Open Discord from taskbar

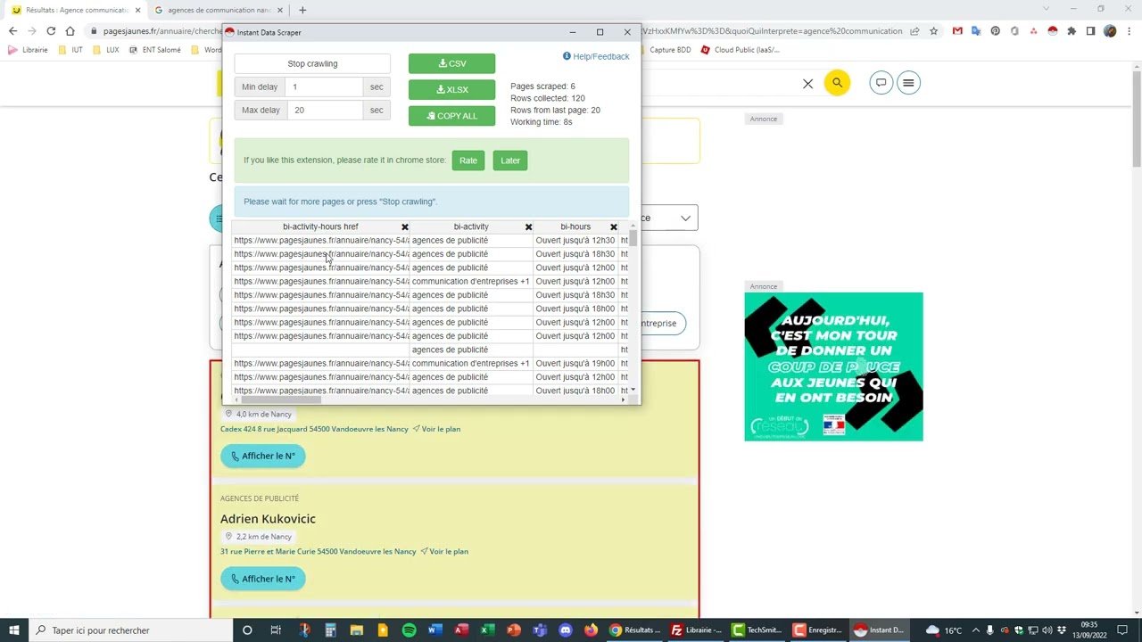565,630
